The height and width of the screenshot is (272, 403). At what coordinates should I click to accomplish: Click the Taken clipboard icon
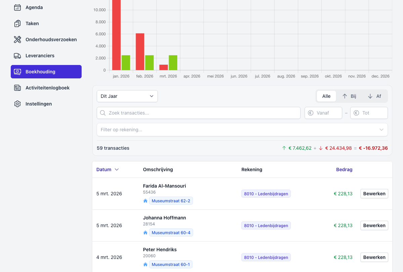[x=17, y=23]
